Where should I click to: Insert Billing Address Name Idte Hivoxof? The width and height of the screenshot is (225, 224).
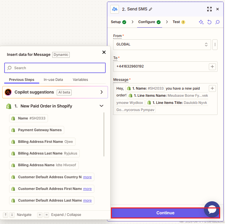tap(44, 165)
